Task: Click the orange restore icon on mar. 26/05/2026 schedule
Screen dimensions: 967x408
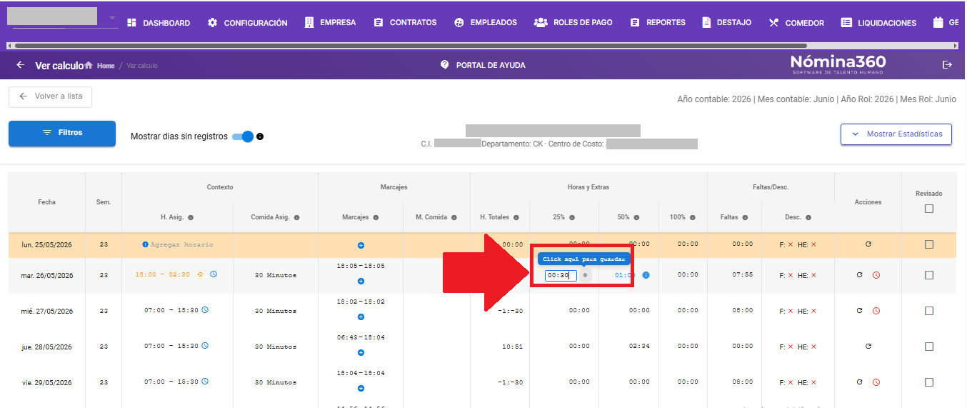Action: [x=199, y=274]
